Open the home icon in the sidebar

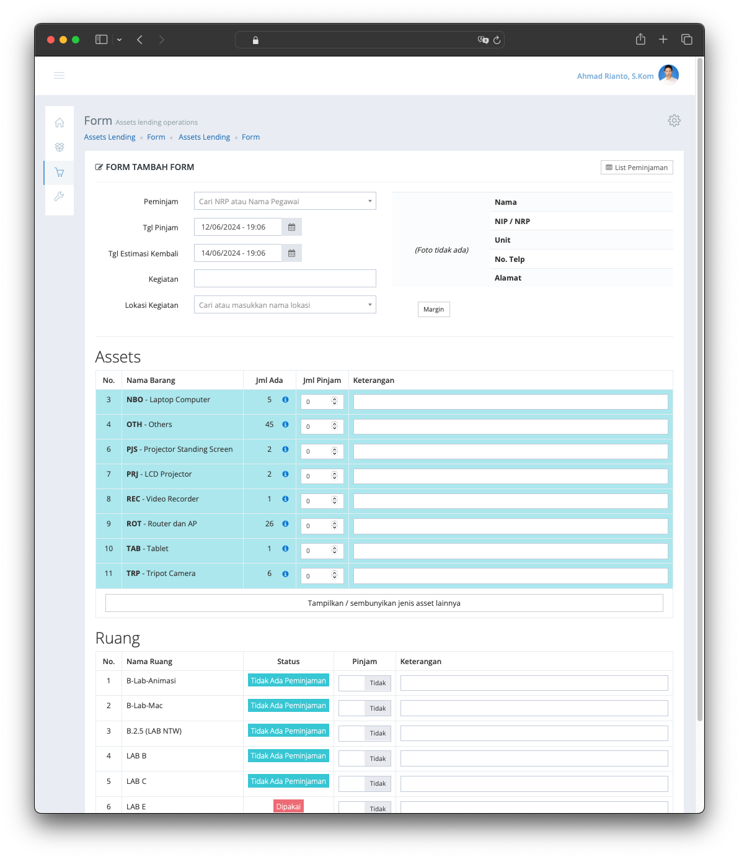tap(60, 122)
